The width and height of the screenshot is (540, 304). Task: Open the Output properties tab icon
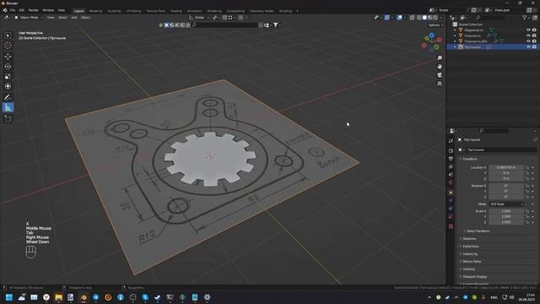(x=451, y=159)
